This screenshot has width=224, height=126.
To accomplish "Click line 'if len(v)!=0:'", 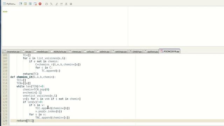I will click(x=33, y=102).
